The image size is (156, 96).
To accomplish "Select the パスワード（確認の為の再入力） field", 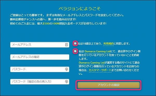I will [x=40, y=82].
